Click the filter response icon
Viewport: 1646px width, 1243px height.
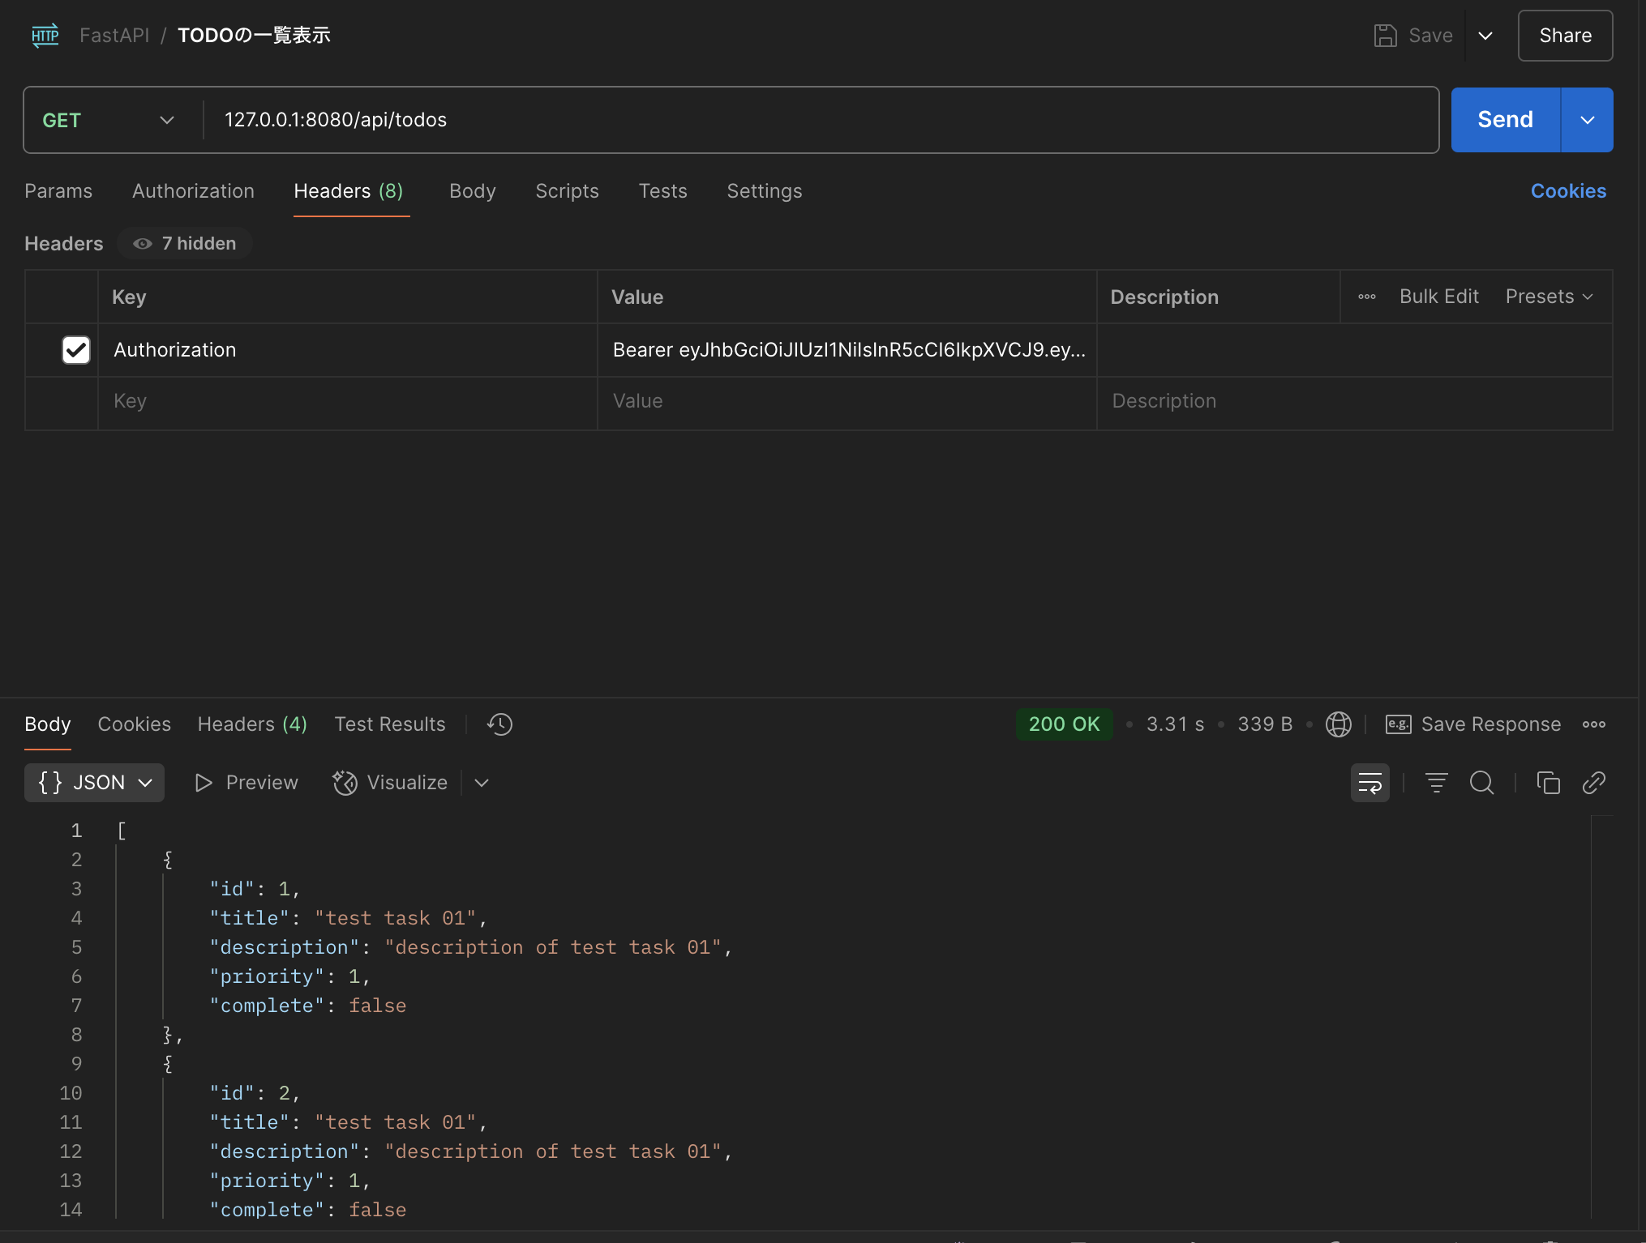1436,783
